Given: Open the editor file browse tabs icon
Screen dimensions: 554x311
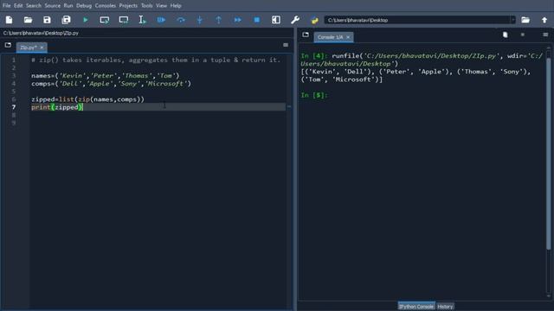Looking at the screenshot, I should 8,45.
